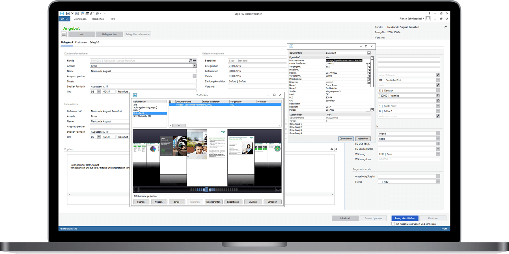Click the ellipsis icon in the Kunde field
The height and width of the screenshot is (254, 509).
tap(195, 60)
